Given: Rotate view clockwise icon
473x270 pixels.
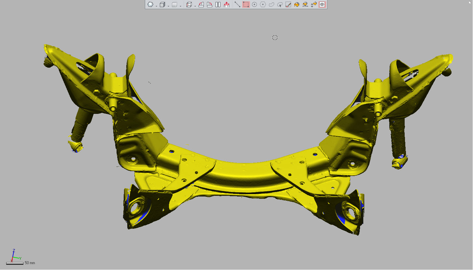Looking at the screenshot, I should click(210, 5).
